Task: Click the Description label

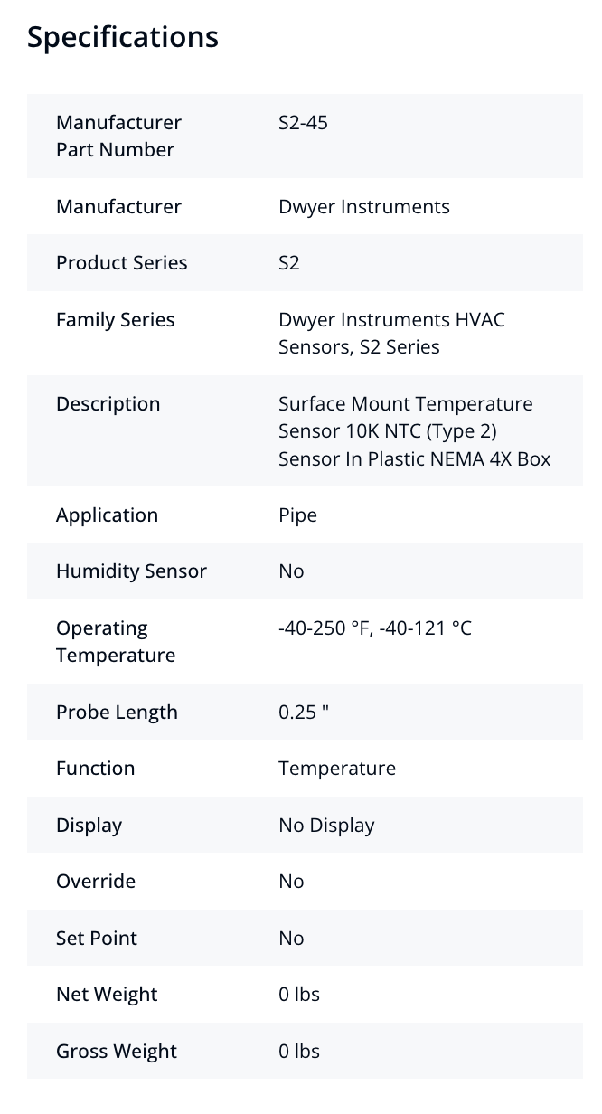Action: [108, 404]
